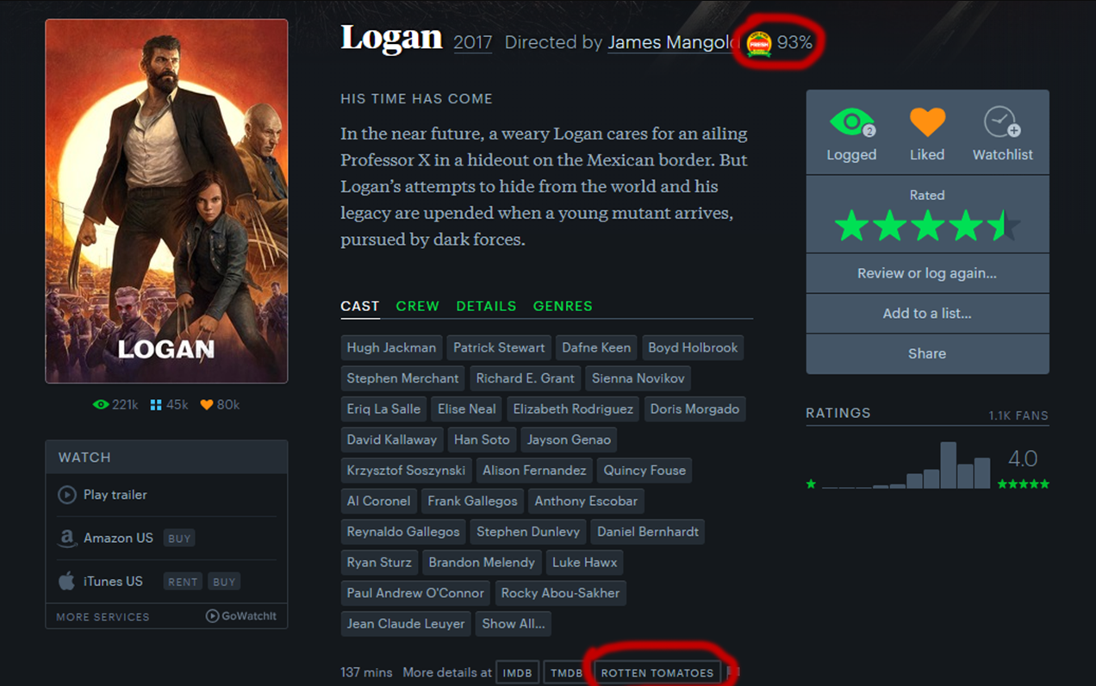Select cast member Brandon Melendy

pos(482,562)
